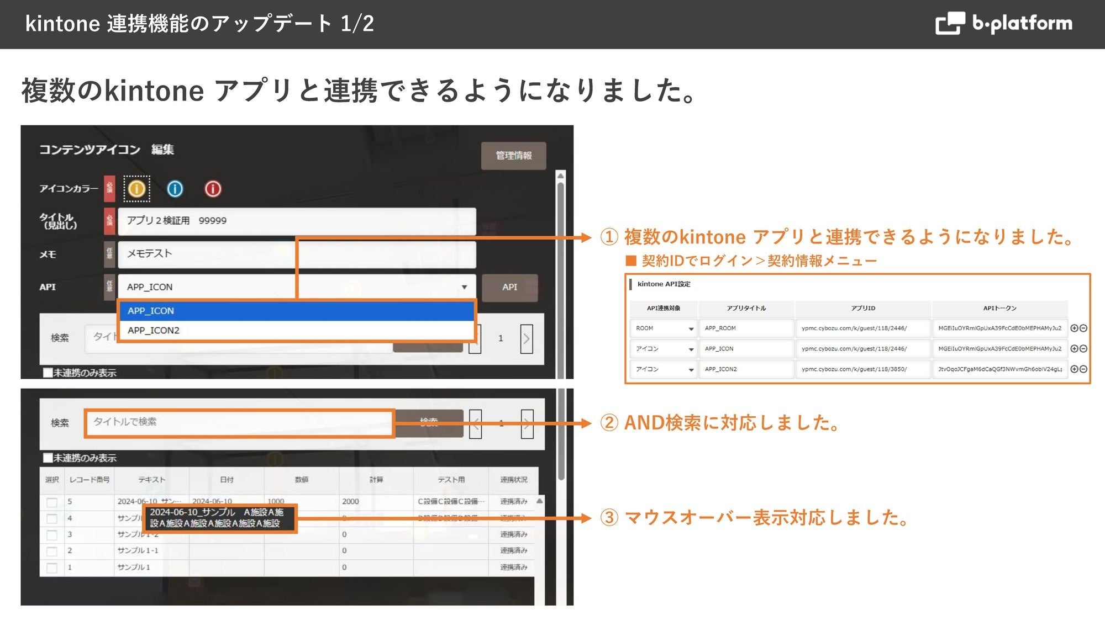Choose APP_ICON from the open dropdown list

click(297, 311)
